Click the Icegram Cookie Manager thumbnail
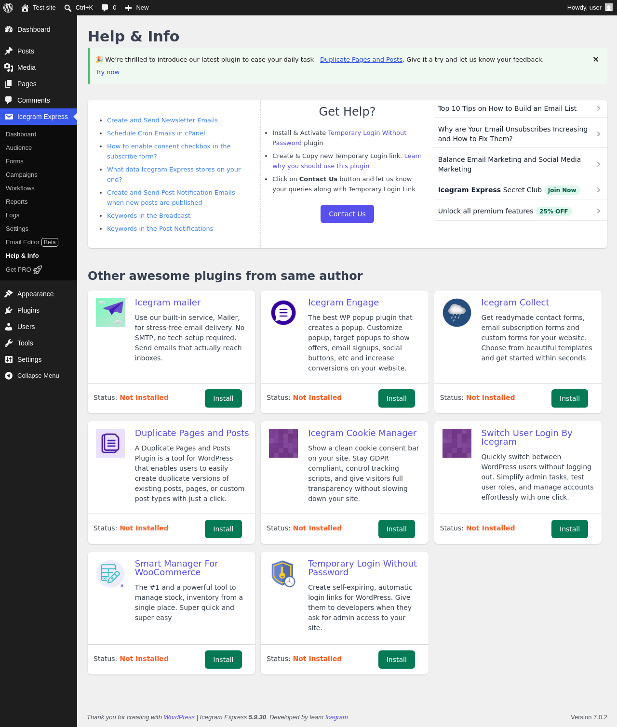617x727 pixels. click(283, 443)
